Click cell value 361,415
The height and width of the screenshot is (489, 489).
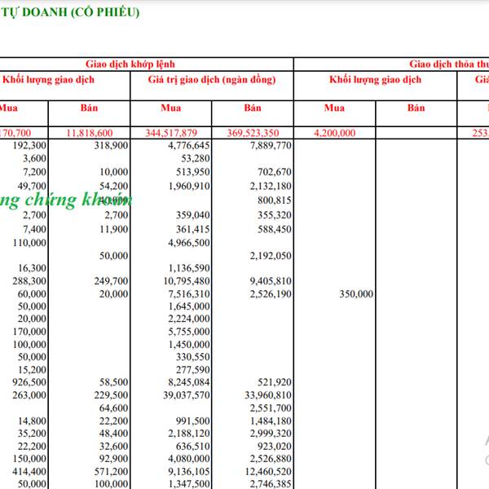click(193, 229)
